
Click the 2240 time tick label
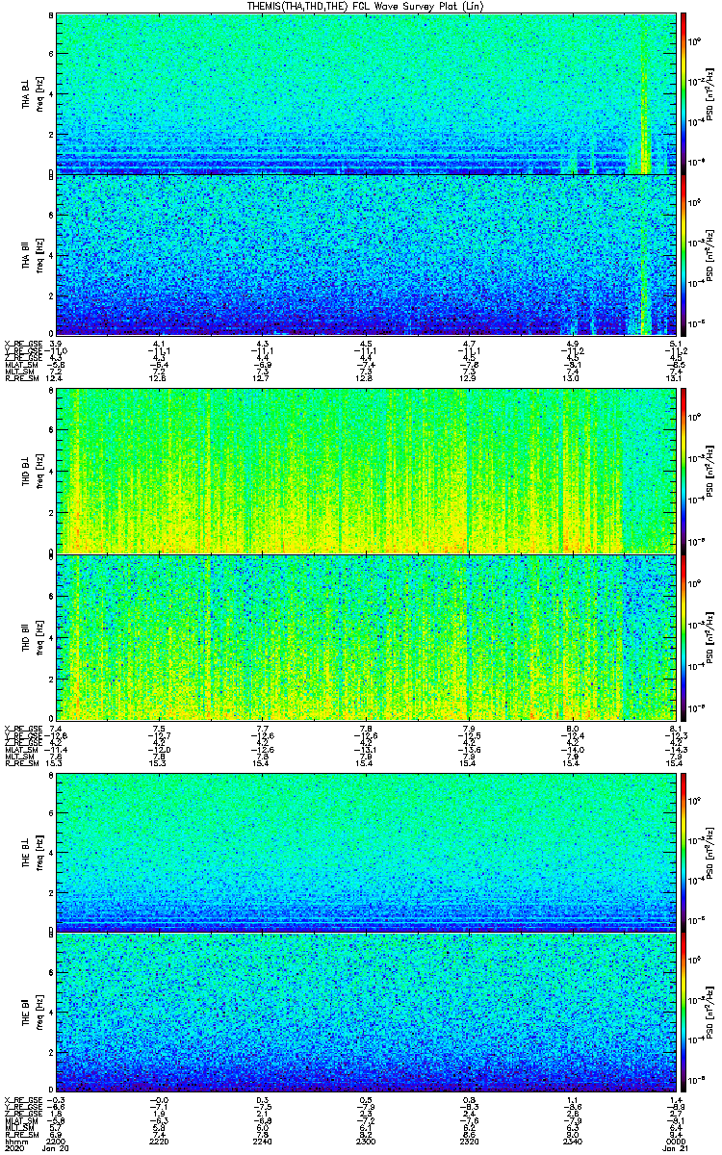[262, 1141]
